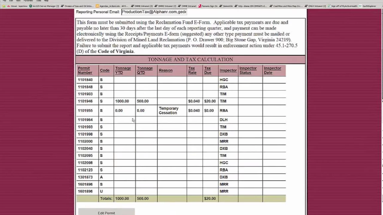
Task: Click the Inspector Status column header
Action: coord(248,70)
